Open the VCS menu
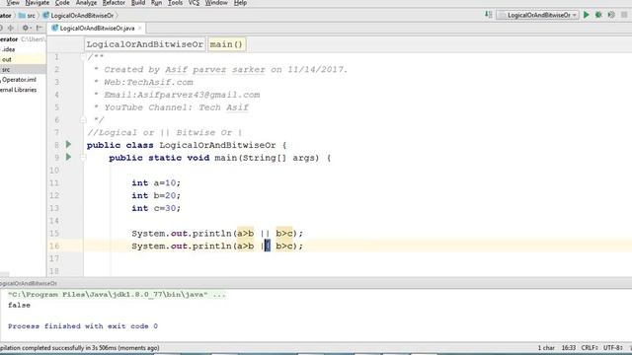Image resolution: width=632 pixels, height=355 pixels. (x=194, y=3)
